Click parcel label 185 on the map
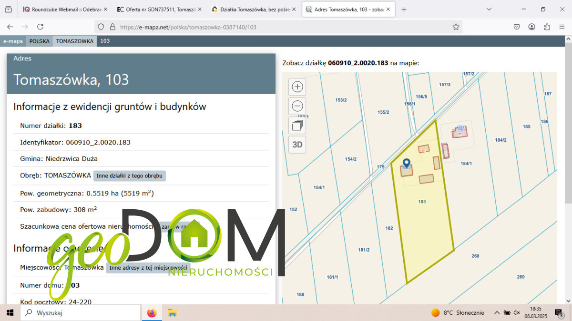 click(526, 126)
